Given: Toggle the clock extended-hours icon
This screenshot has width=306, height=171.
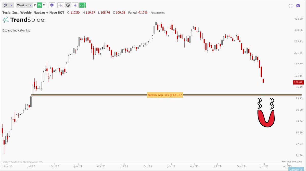Looking at the screenshot, I should [x=68, y=5].
